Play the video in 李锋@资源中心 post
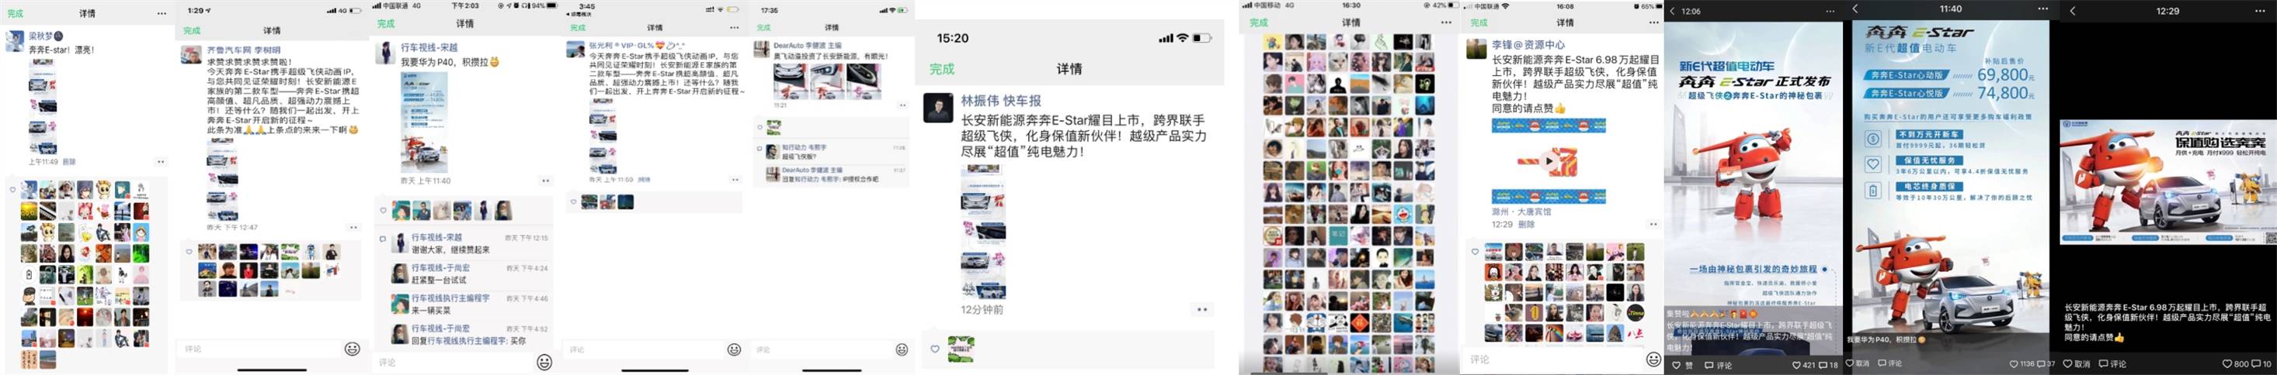 1549,161
